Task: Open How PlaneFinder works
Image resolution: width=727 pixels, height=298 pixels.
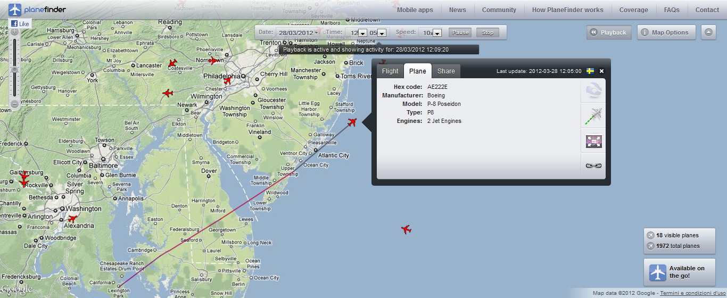Action: tap(568, 10)
